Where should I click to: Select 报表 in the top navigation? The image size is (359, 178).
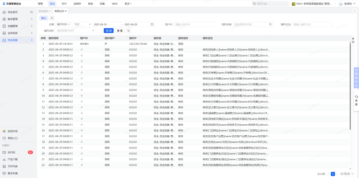[90, 4]
